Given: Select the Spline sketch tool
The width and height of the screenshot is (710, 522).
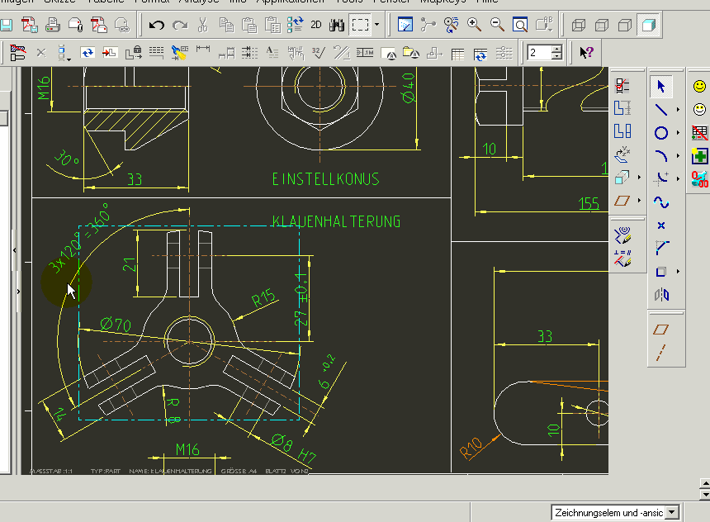Looking at the screenshot, I should (x=661, y=202).
